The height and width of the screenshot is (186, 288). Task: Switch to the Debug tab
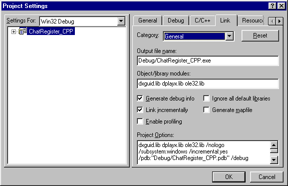coord(176,20)
